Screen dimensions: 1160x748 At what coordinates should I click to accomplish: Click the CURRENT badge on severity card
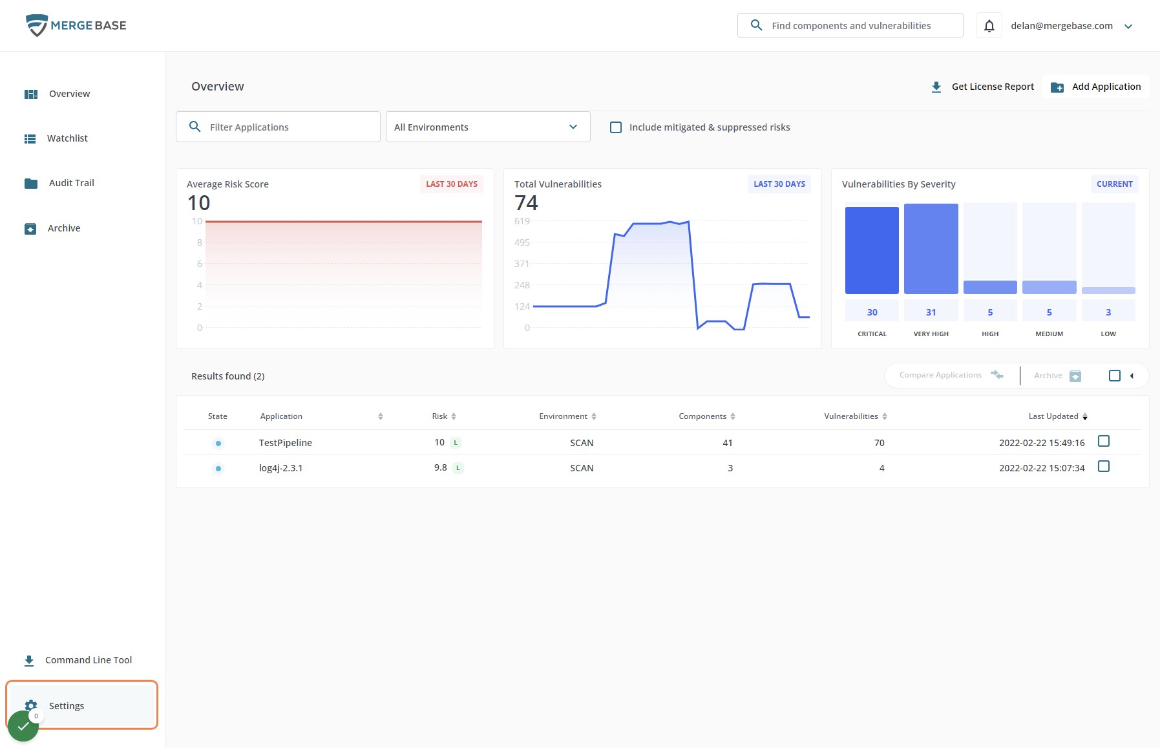coord(1115,184)
